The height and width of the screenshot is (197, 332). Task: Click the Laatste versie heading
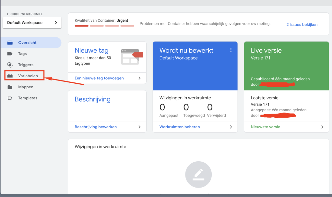pyautogui.click(x=265, y=98)
